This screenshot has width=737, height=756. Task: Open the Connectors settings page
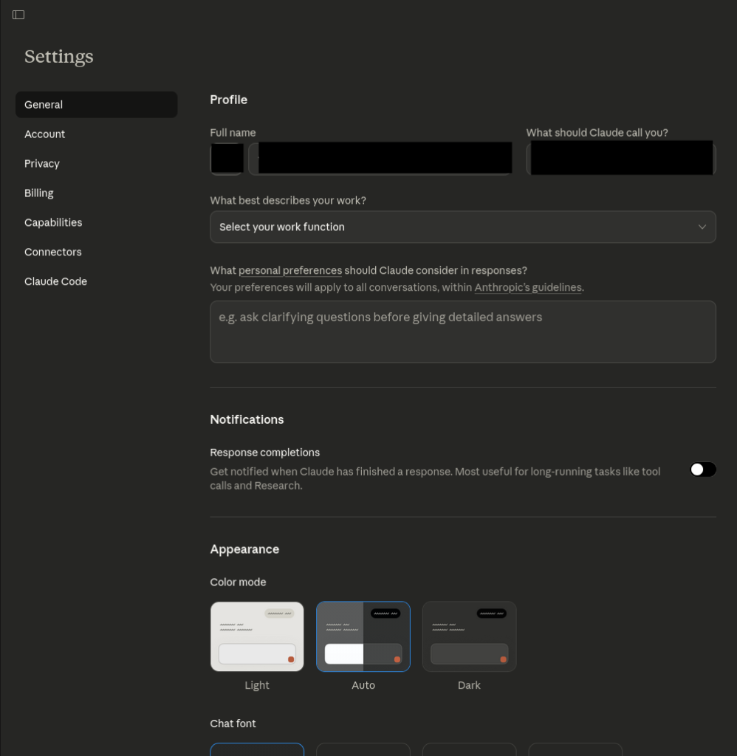pos(53,252)
